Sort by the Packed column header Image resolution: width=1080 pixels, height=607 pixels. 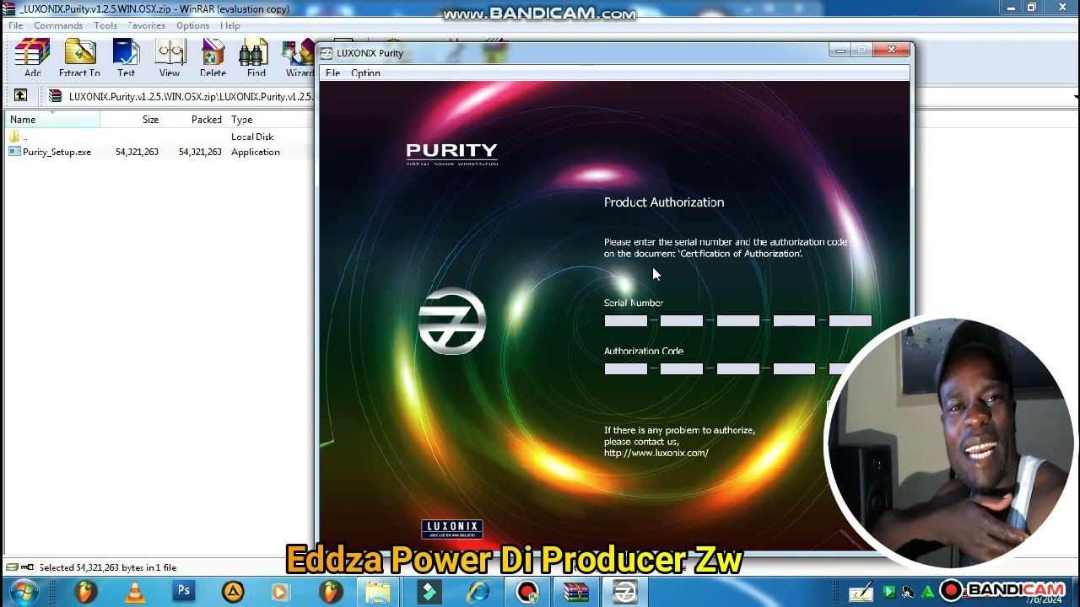(195, 120)
